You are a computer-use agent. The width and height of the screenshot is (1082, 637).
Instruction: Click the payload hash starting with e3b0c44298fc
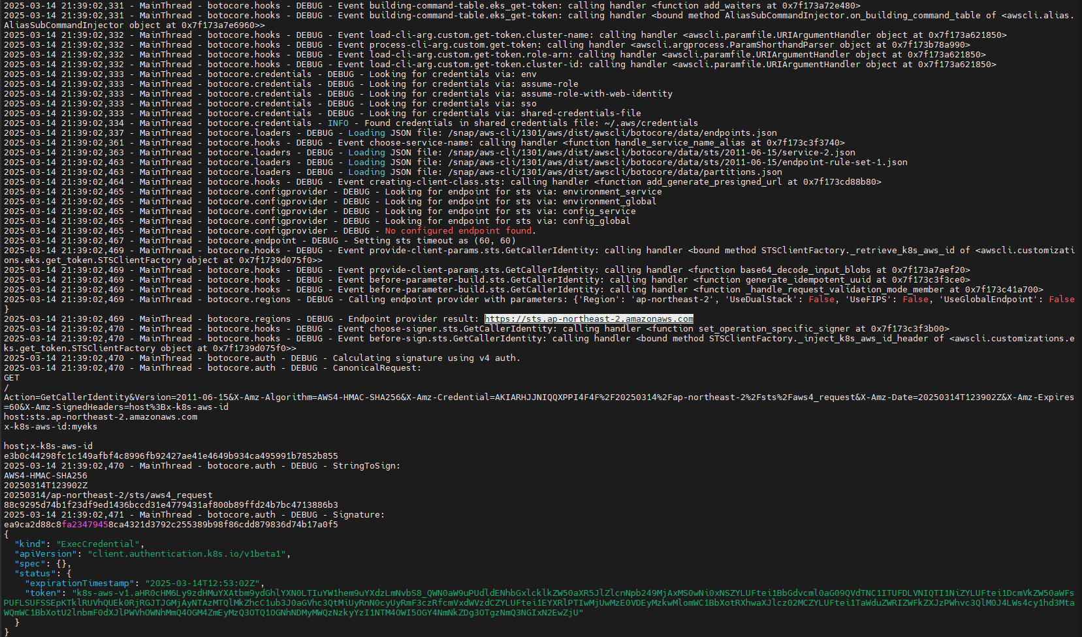(x=171, y=456)
